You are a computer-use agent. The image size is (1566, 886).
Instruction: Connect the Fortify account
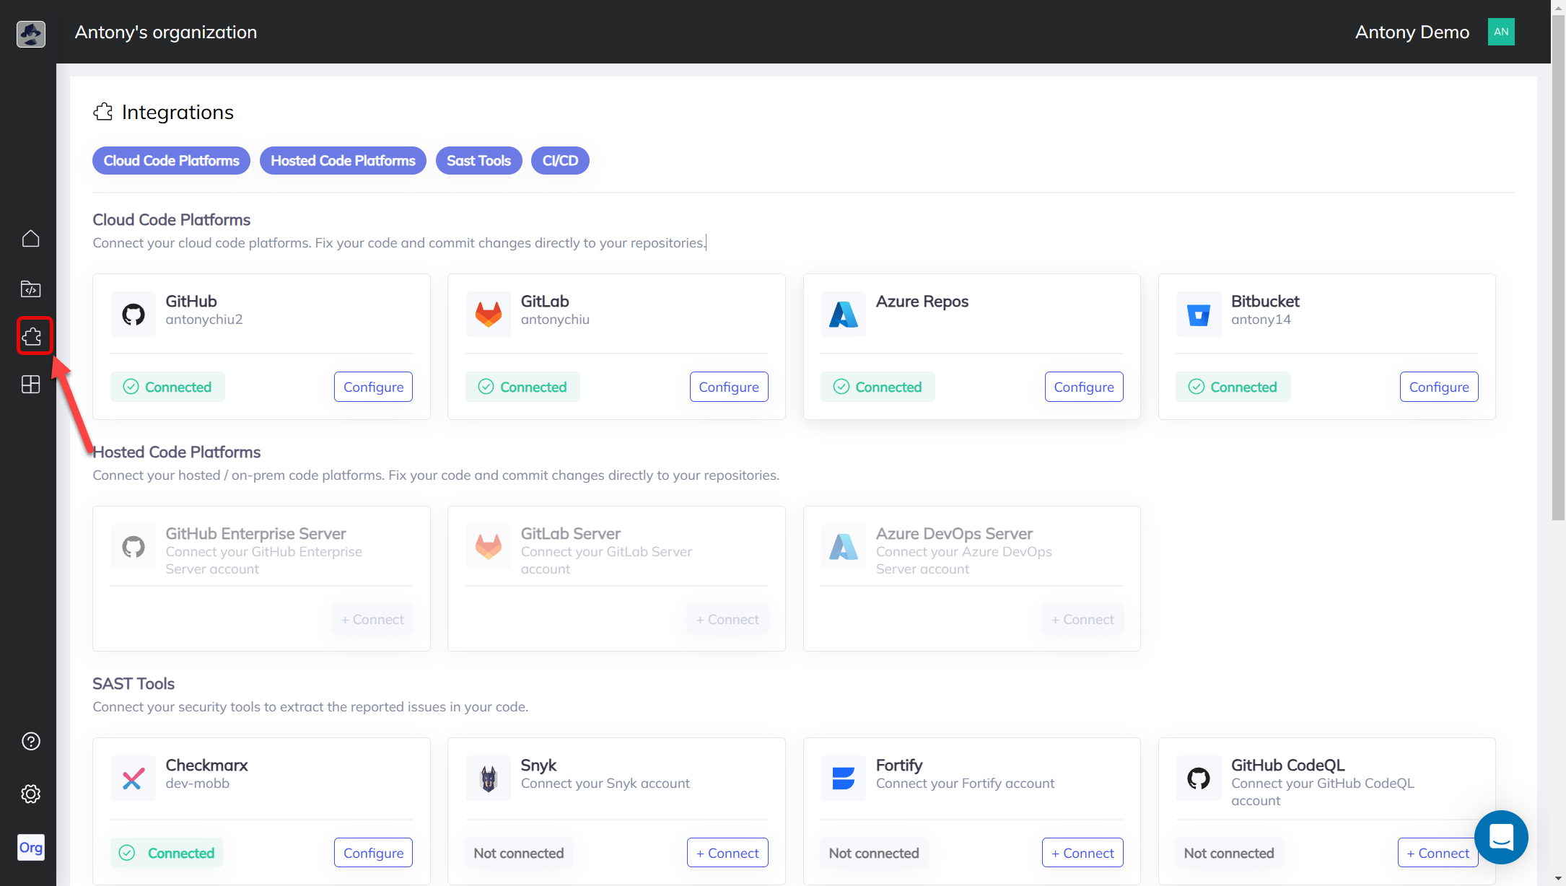[1082, 853]
